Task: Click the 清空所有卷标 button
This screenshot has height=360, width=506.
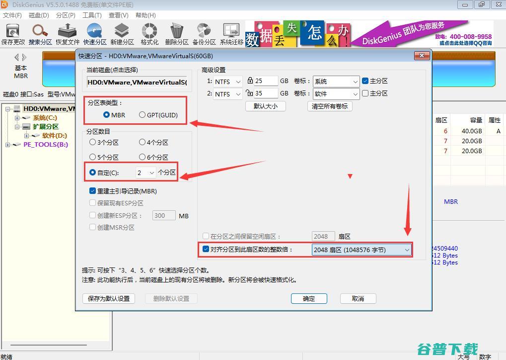Action: (x=329, y=106)
